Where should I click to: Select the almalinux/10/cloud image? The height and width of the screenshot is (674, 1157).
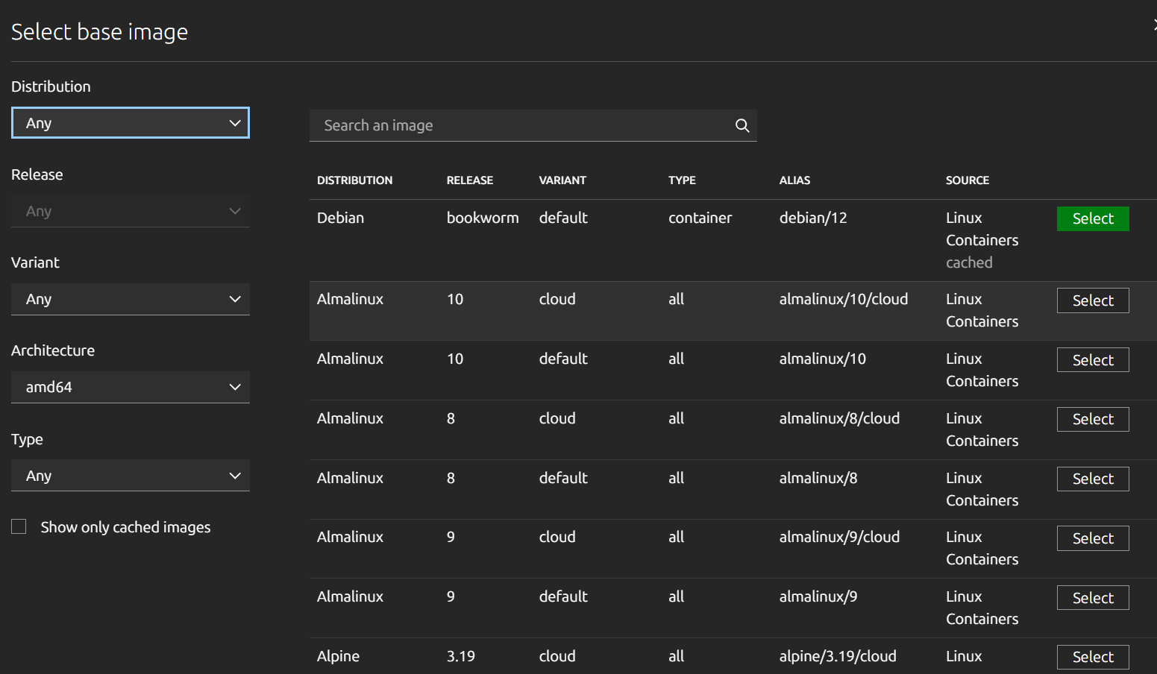(x=1092, y=300)
